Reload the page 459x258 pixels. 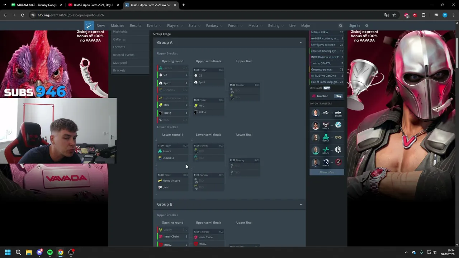[23, 15]
